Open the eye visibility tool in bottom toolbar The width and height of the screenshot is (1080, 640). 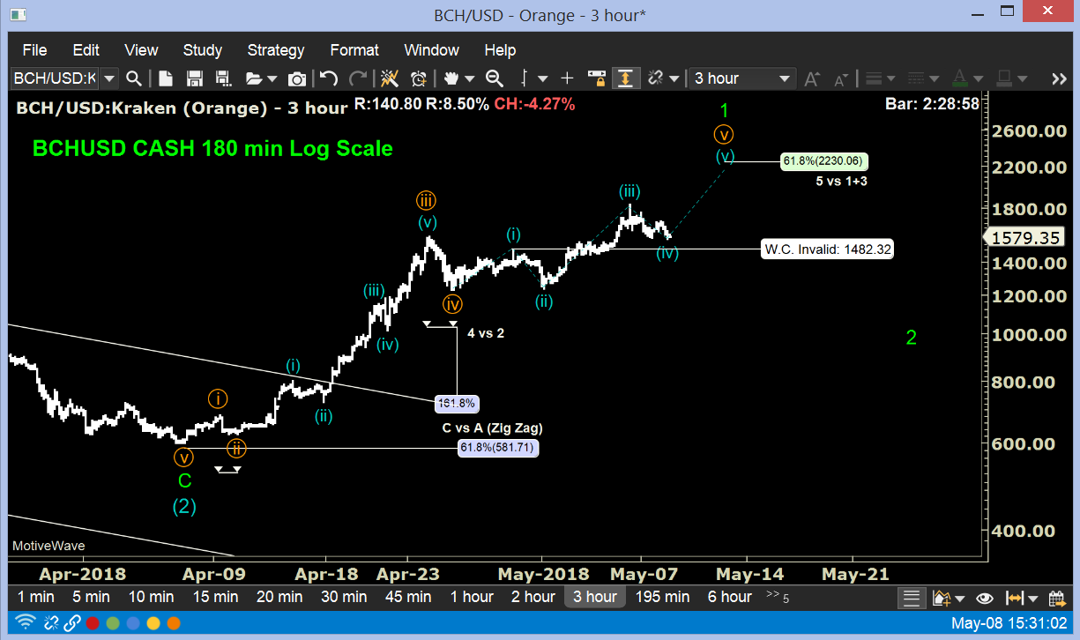[x=985, y=598]
